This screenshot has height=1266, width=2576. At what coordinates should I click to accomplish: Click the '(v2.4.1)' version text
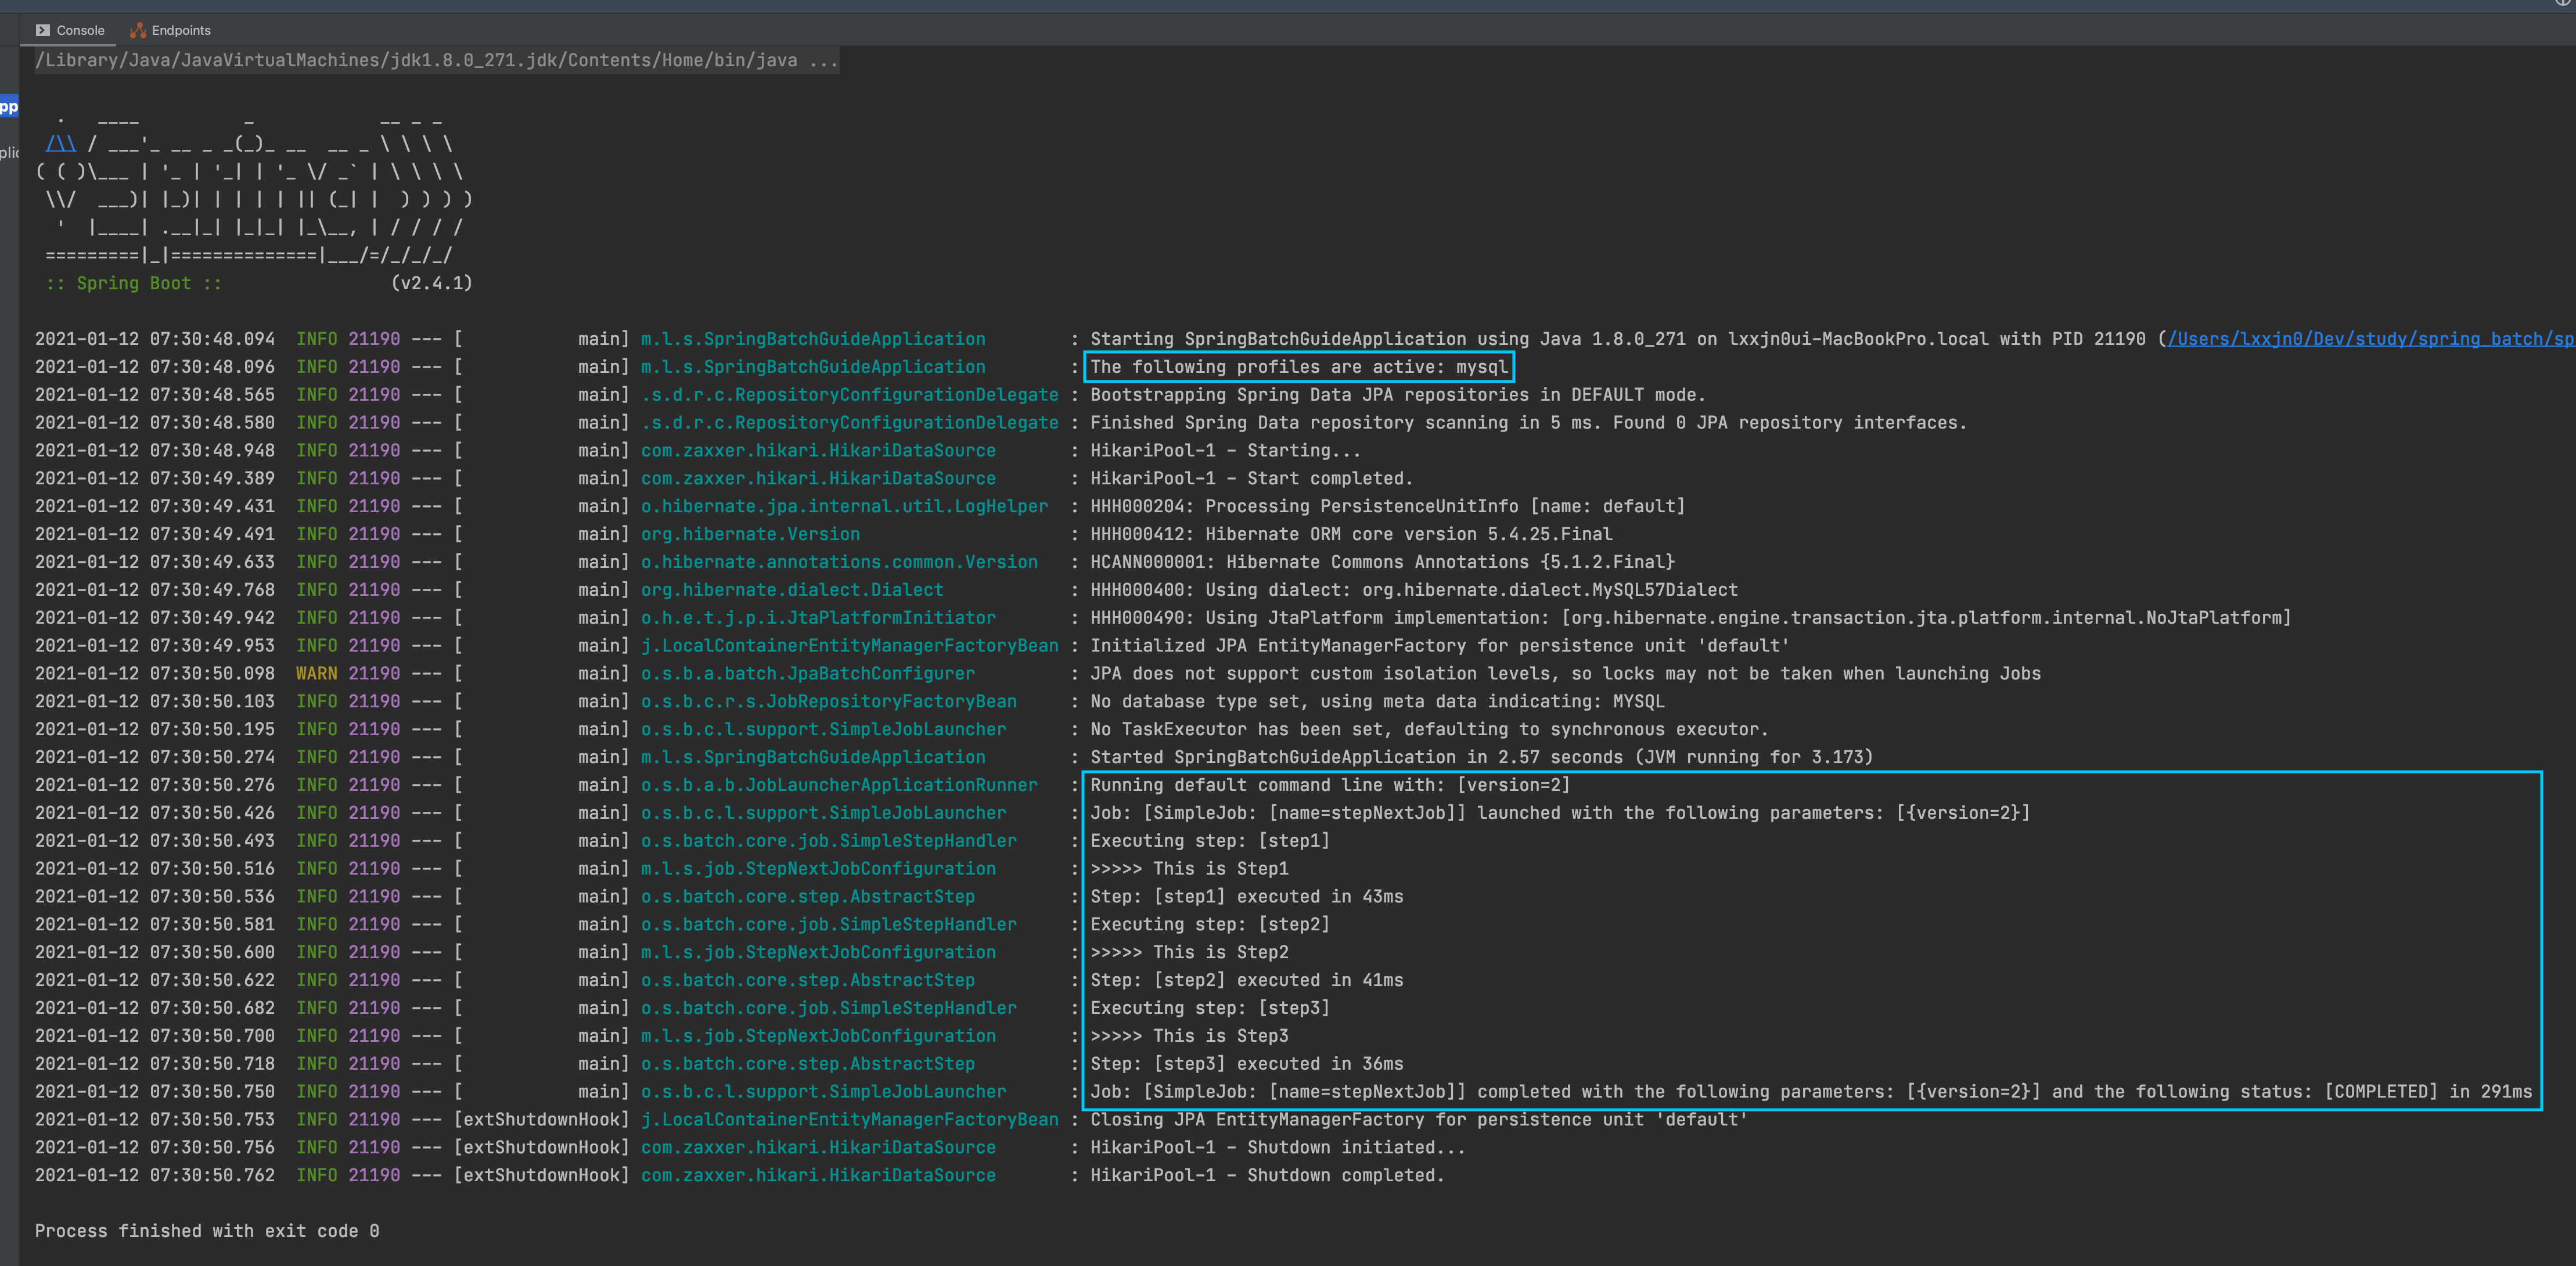point(431,283)
